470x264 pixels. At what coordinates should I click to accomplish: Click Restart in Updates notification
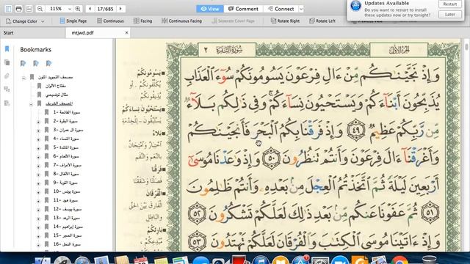pos(449,4)
